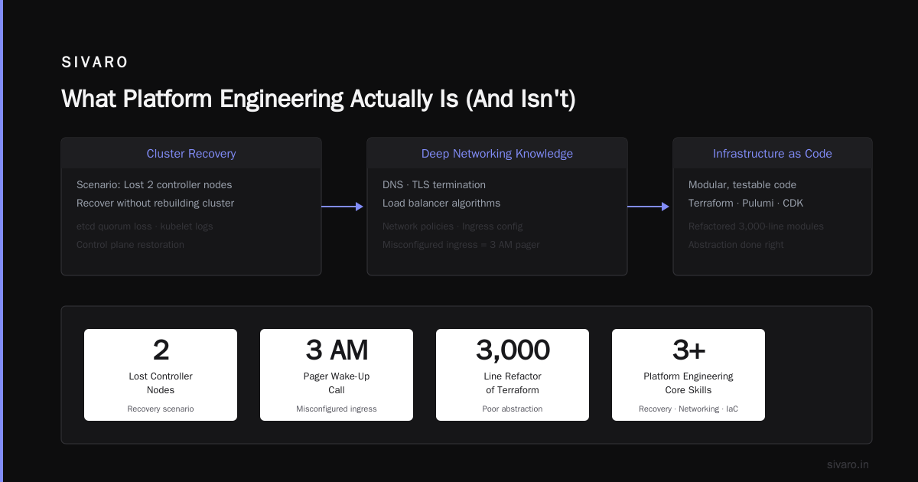
Task: Click 'Platform Engineering Core Skills' stat label
Action: (688, 383)
